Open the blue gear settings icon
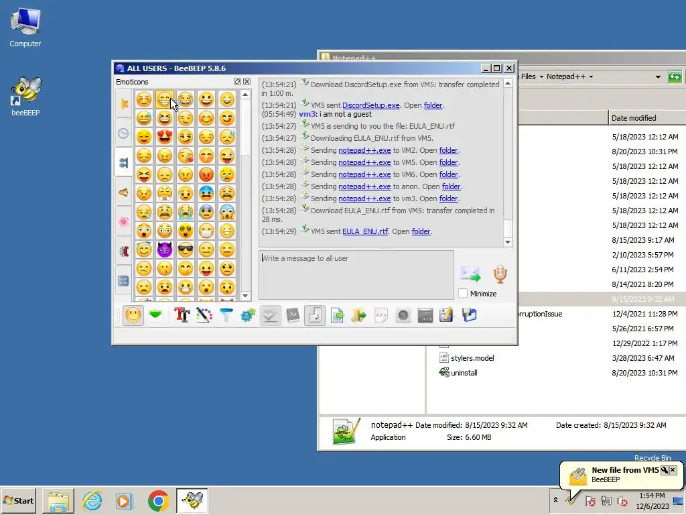The height and width of the screenshot is (515, 686). [x=248, y=315]
